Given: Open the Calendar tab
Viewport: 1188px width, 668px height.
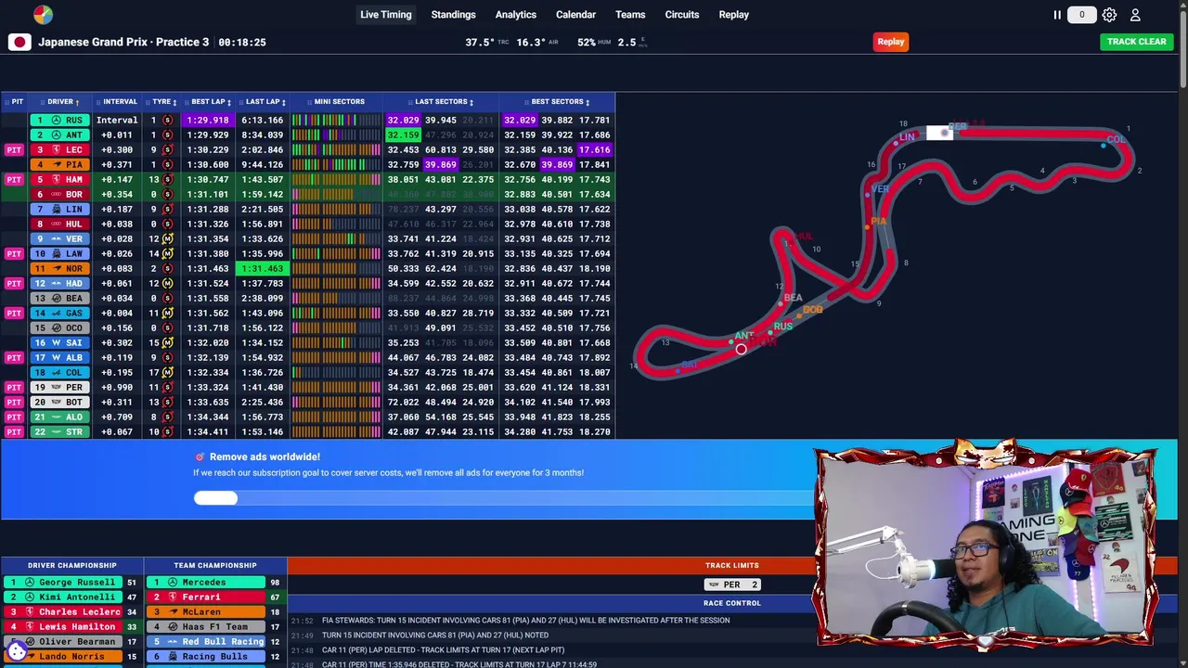Looking at the screenshot, I should click(575, 15).
